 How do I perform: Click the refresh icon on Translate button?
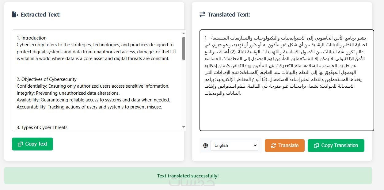tap(273, 146)
